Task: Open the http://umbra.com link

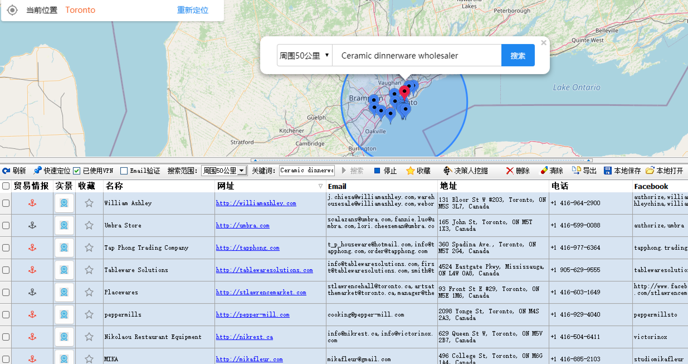Action: tap(243, 225)
